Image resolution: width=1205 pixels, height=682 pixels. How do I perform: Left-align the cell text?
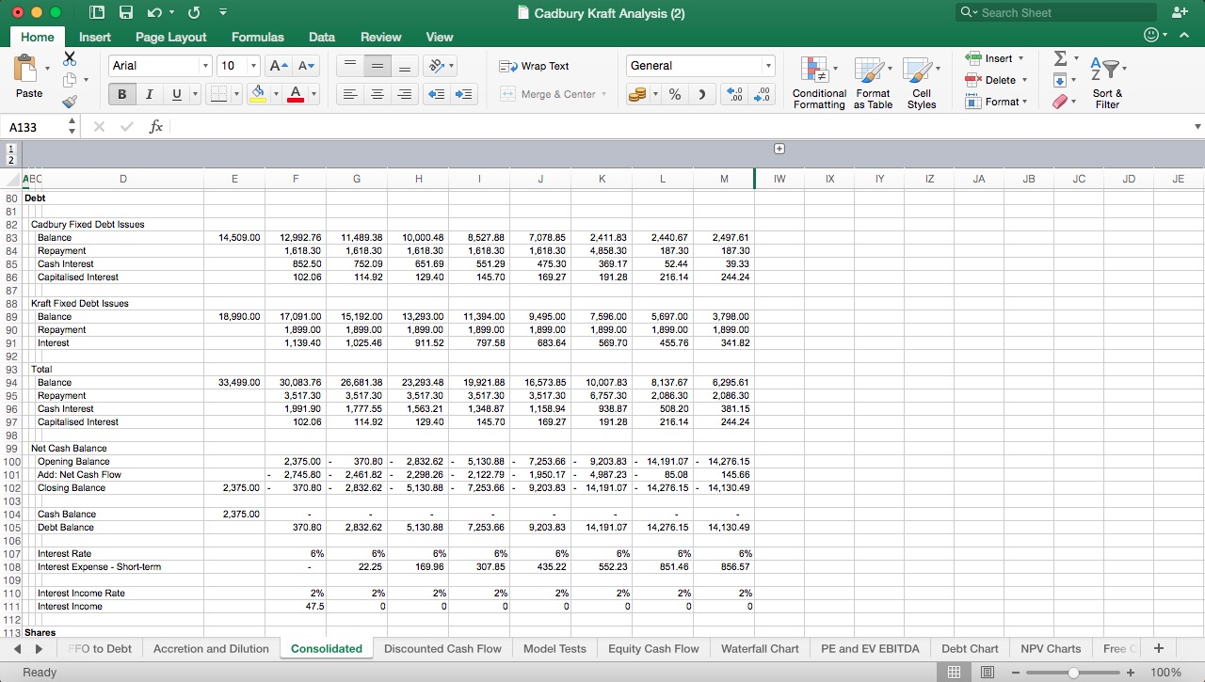coord(350,94)
